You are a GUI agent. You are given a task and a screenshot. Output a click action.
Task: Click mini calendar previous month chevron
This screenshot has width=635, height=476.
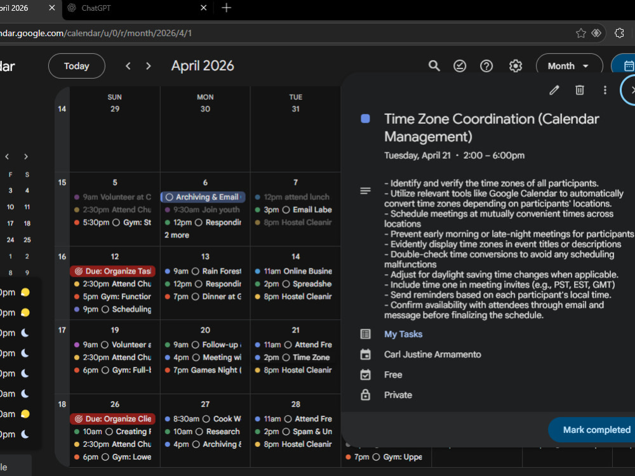(7, 157)
